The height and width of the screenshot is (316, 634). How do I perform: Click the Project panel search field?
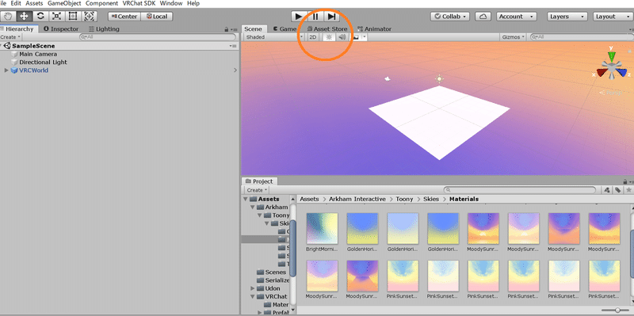(520, 190)
